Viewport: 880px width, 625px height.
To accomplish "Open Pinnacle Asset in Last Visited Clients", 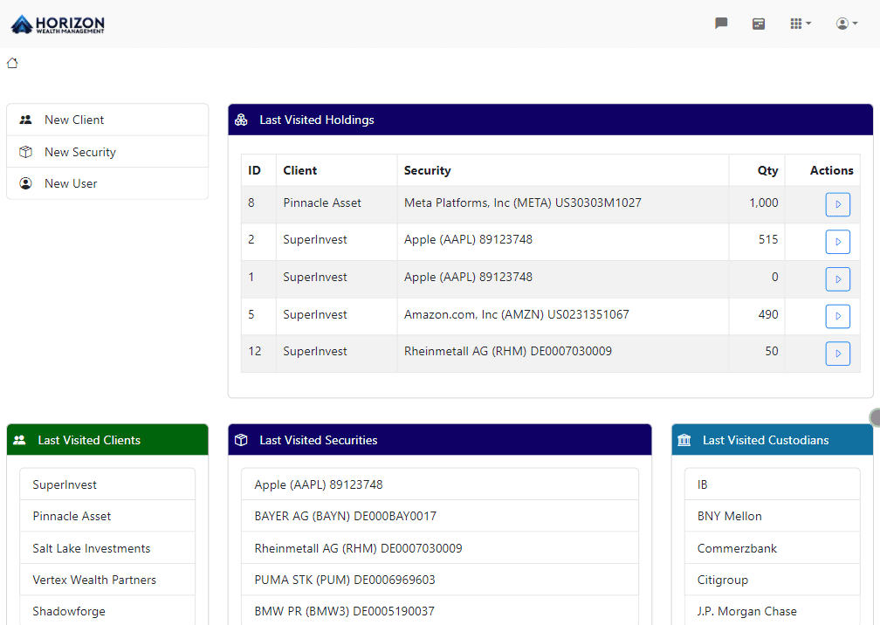I will click(107, 516).
